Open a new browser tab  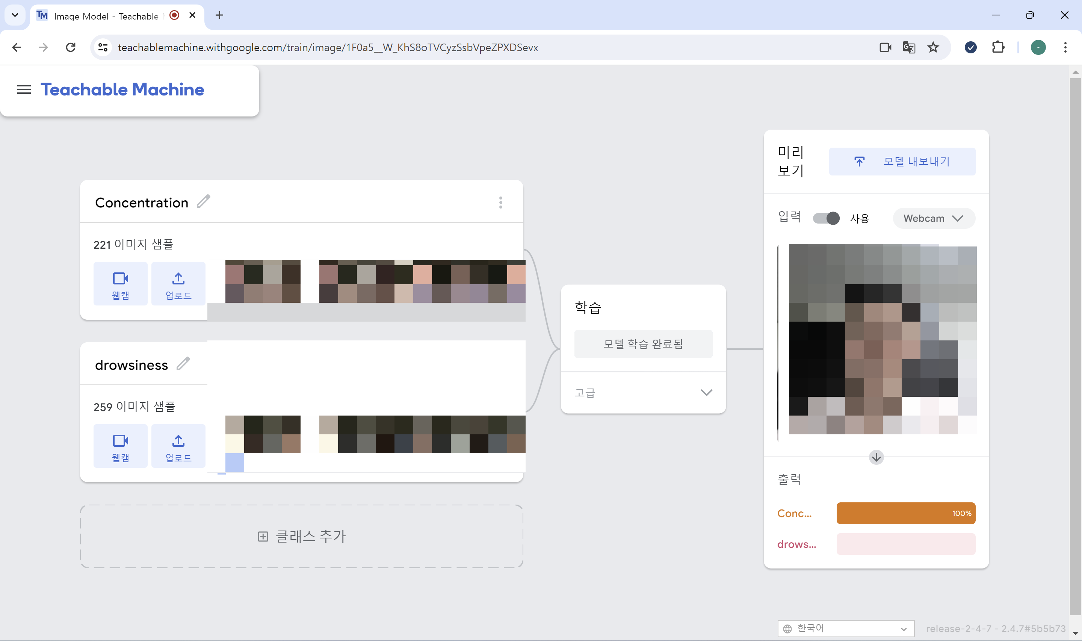click(219, 15)
